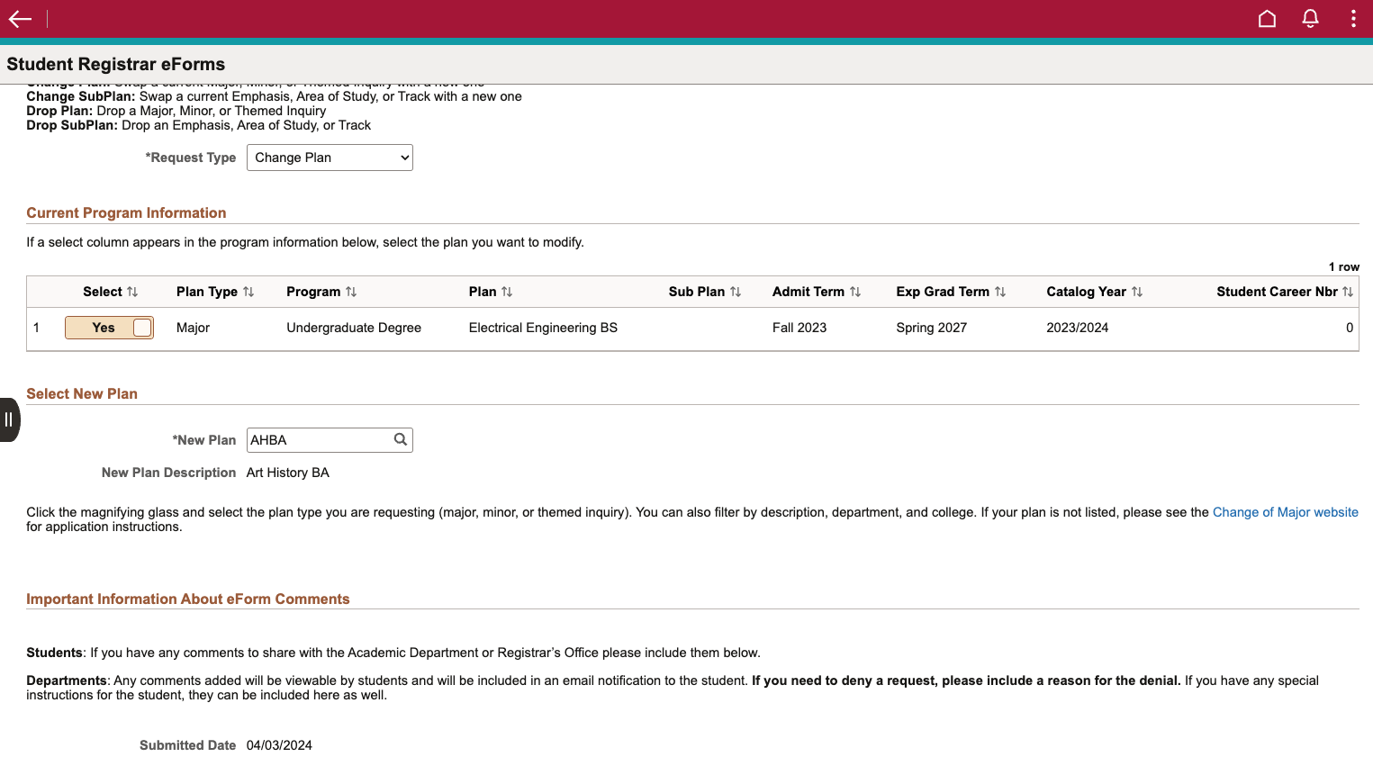Sort by Admit Term column arrows
The height and width of the screenshot is (757, 1373).
coord(855,292)
